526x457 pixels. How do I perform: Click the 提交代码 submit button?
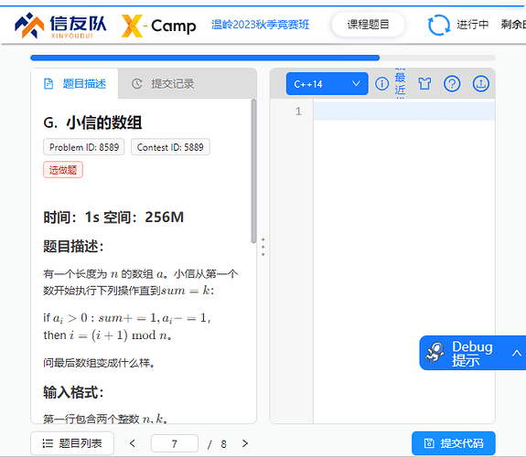(x=454, y=443)
